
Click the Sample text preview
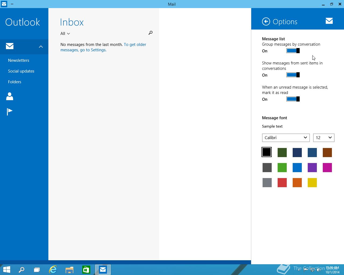[272, 126]
